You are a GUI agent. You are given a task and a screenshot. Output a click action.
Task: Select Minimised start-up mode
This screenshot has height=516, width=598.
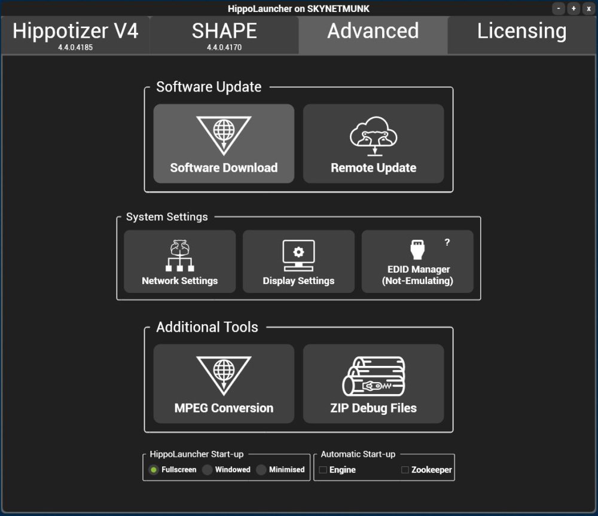[261, 470]
